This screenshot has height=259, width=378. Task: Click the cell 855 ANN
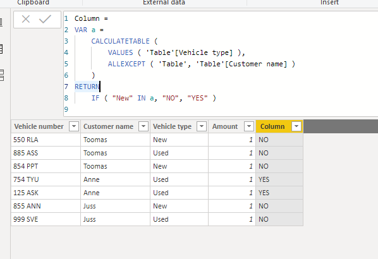click(x=46, y=206)
